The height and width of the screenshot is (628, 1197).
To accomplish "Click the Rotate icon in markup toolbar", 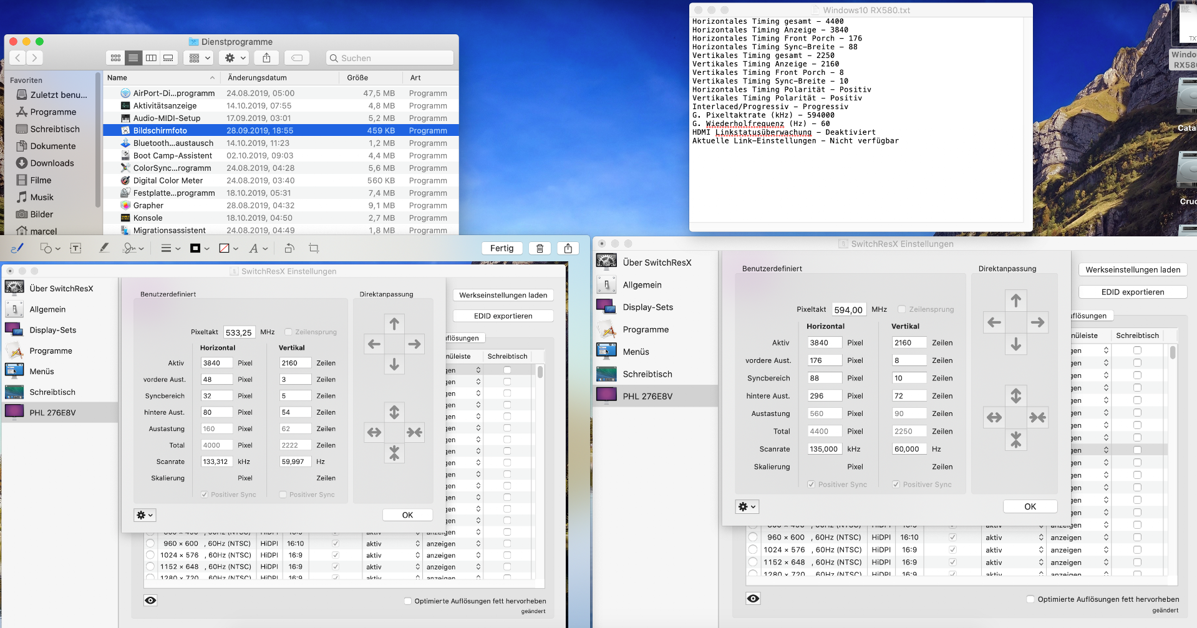I will coord(289,248).
